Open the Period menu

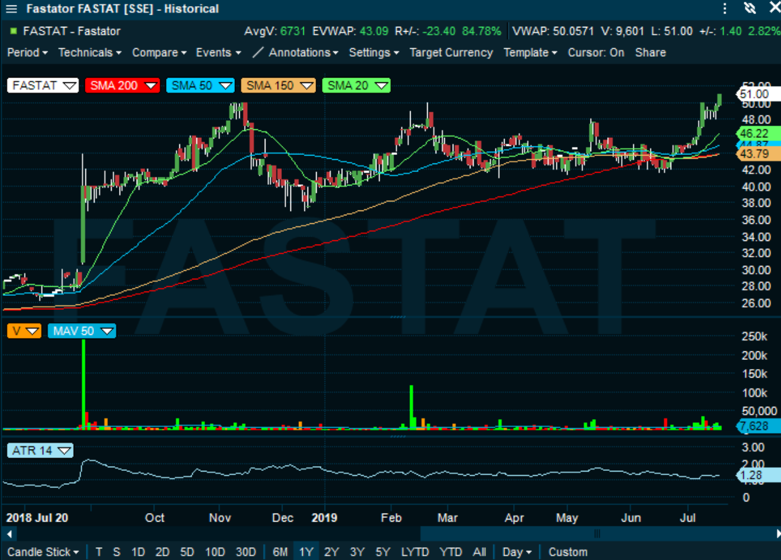pos(27,52)
